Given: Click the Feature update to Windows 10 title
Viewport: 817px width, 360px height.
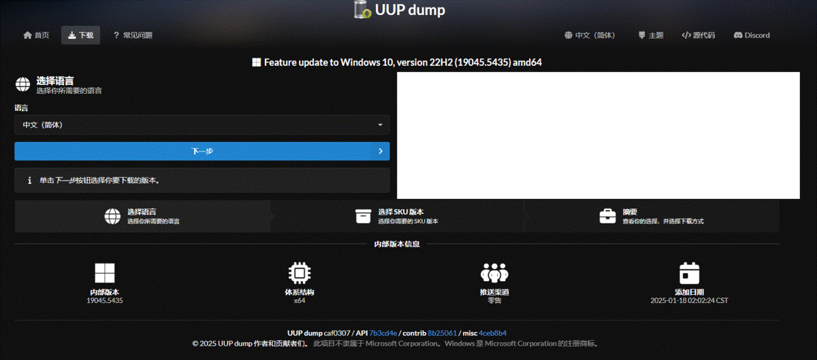Looking at the screenshot, I should [402, 62].
